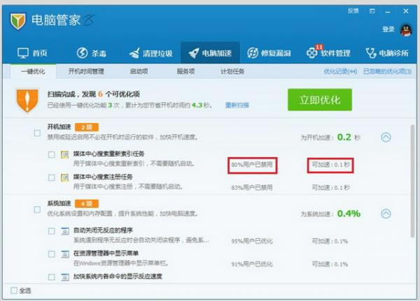
Task: Go to 清理垃圾 junk cleanup
Action: 150,53
